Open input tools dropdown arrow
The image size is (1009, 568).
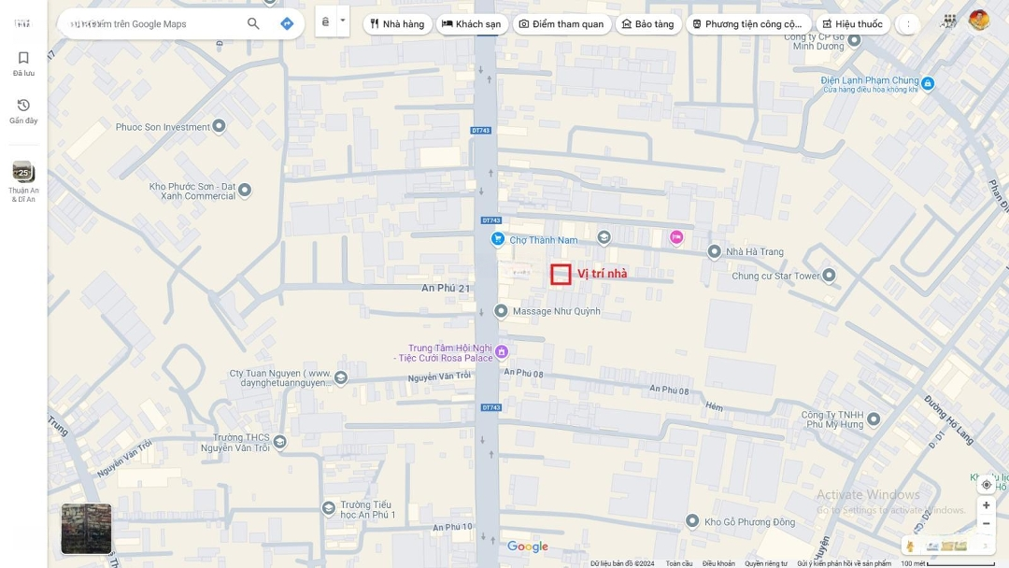(343, 21)
